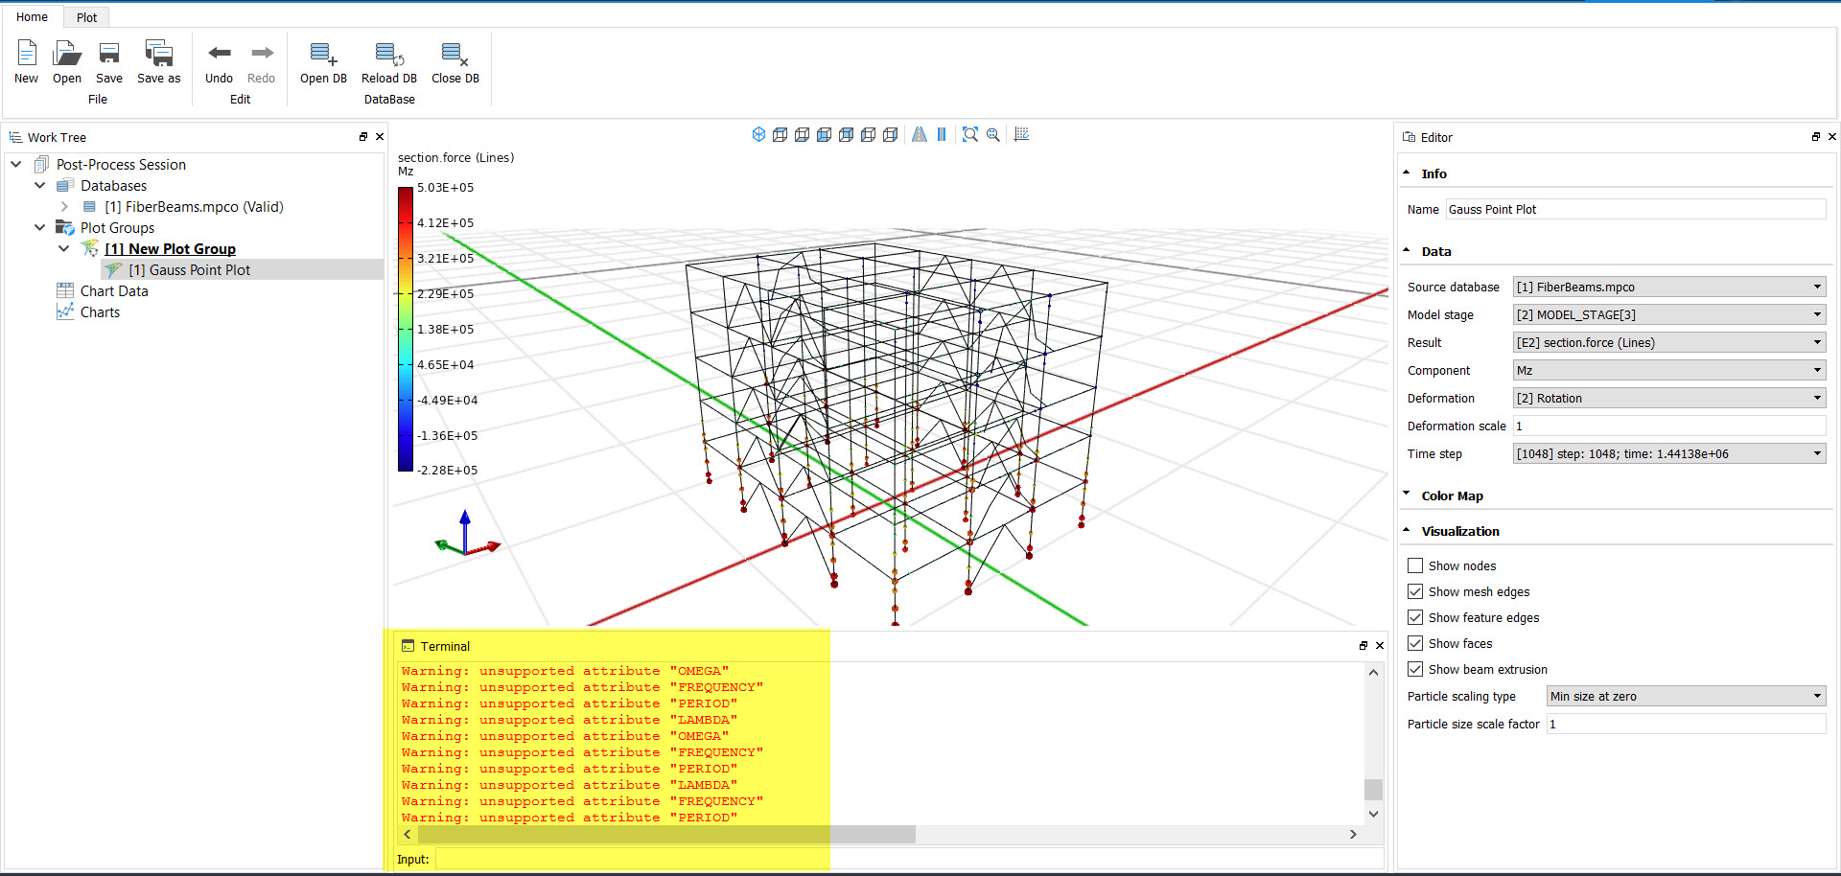Expand the FiberBeams.mpco database node

[x=64, y=207]
